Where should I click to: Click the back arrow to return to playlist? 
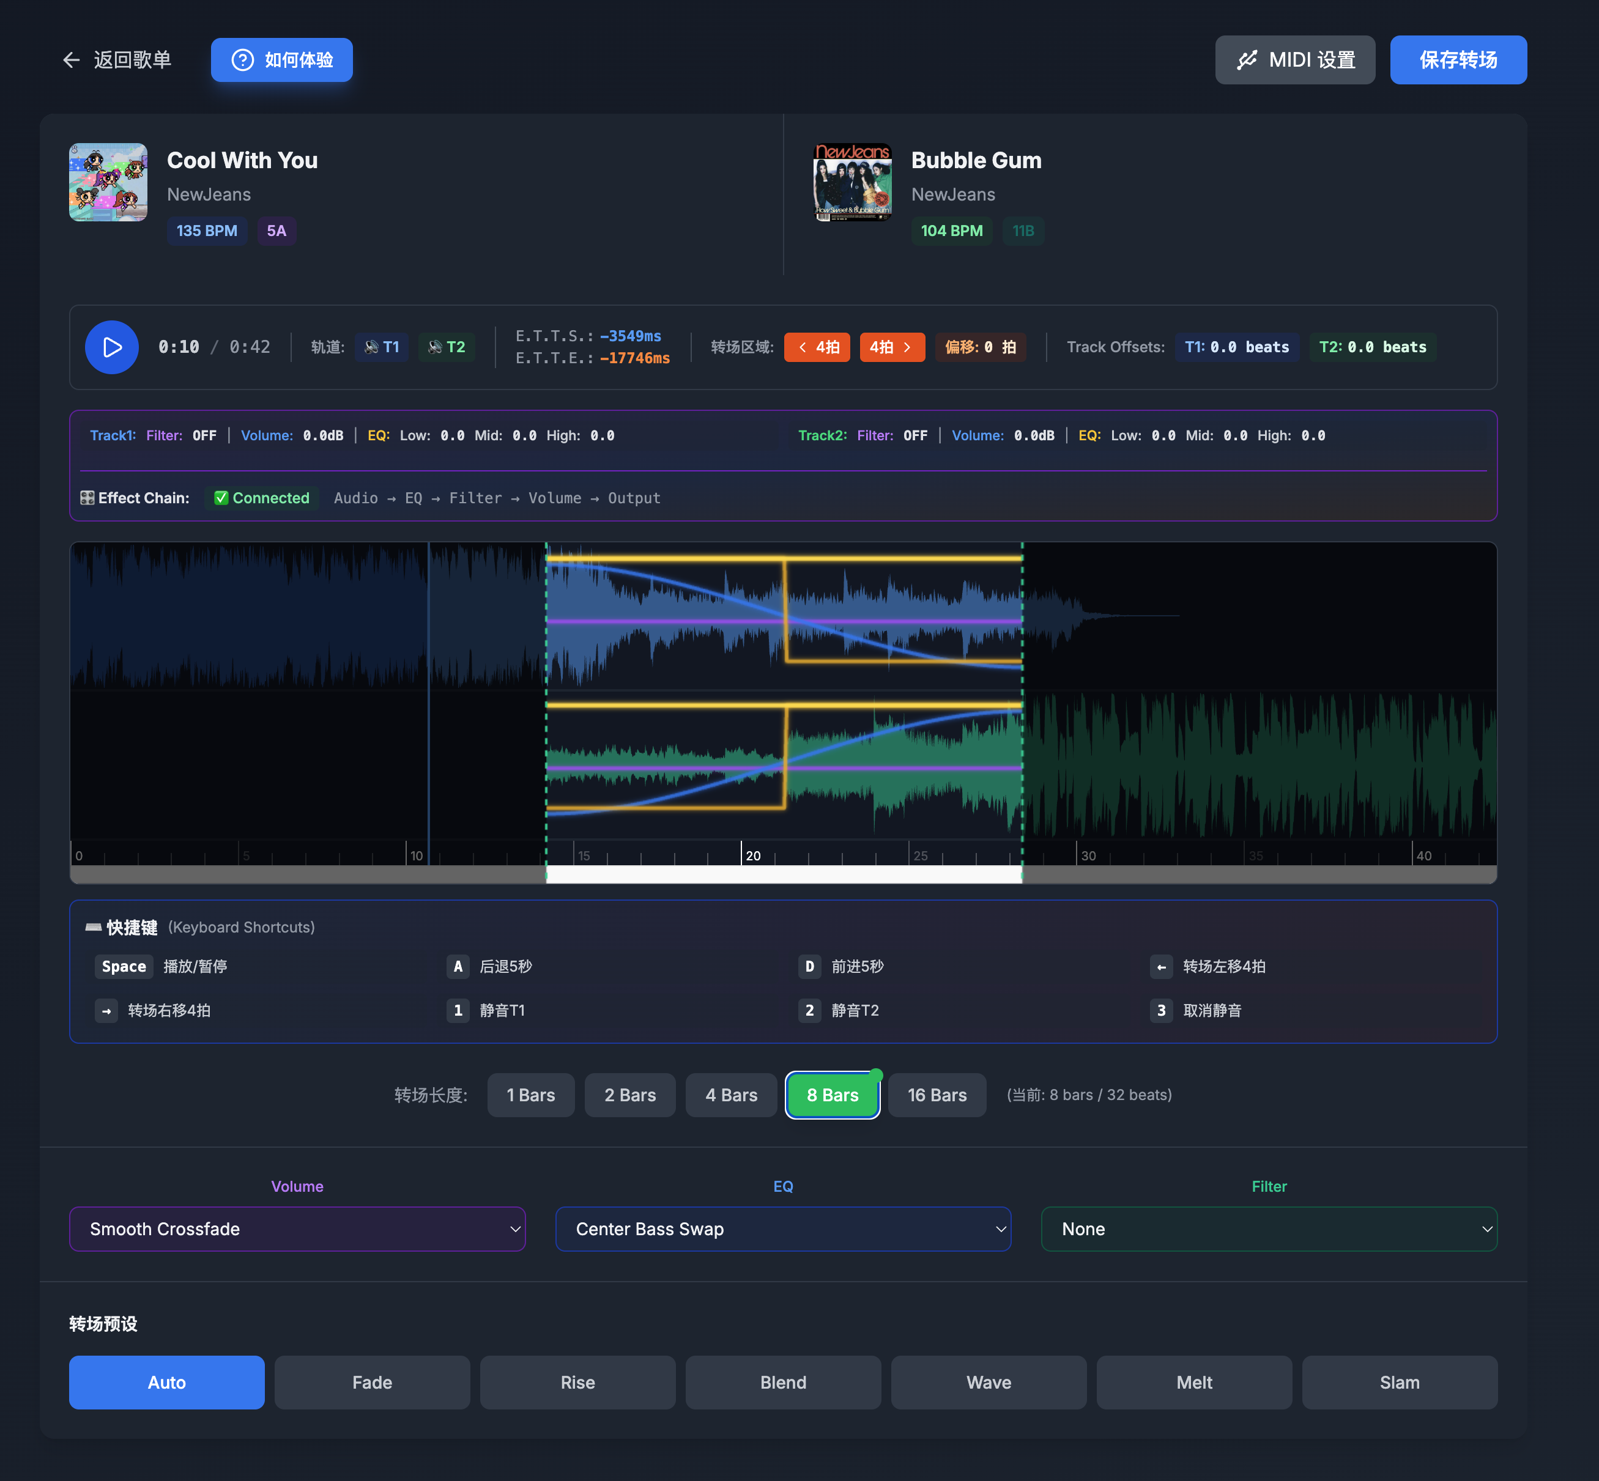(x=72, y=60)
